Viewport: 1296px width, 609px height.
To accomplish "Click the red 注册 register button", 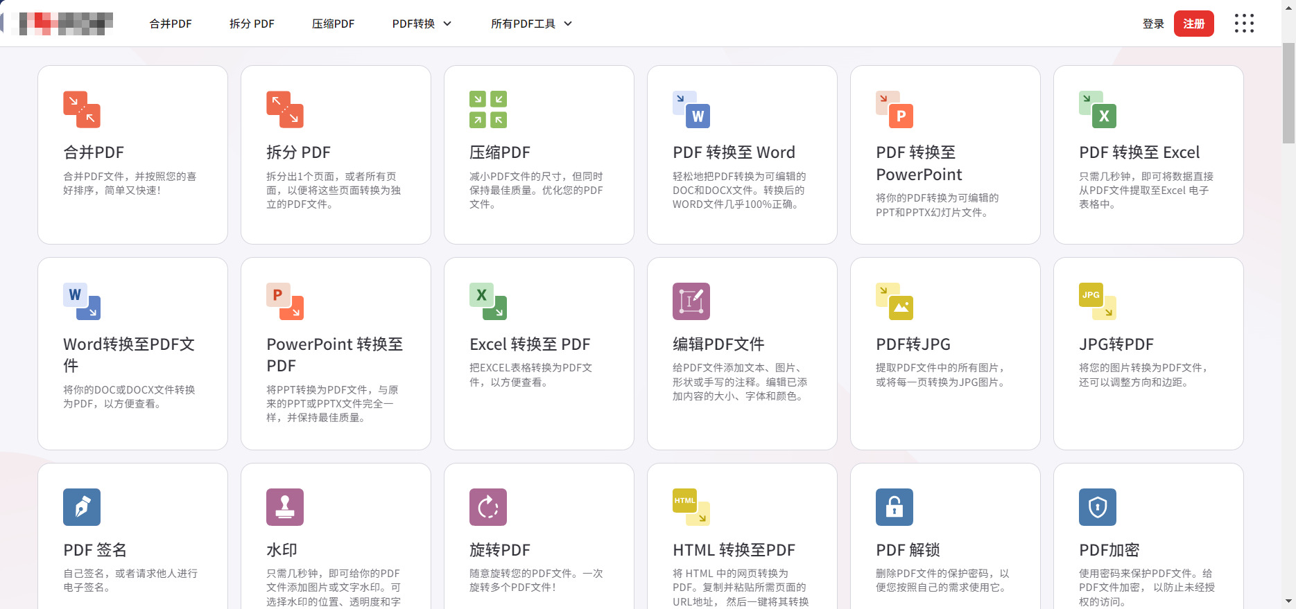I will 1193,24.
